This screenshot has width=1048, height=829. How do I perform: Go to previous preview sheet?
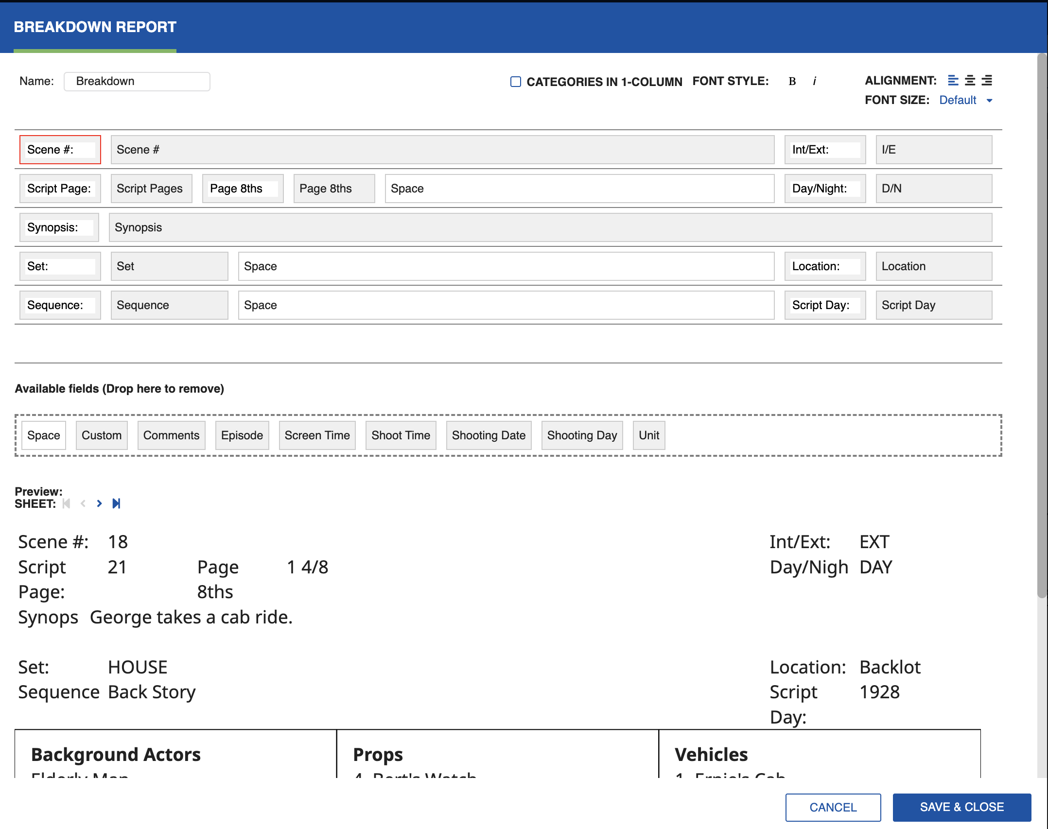pyautogui.click(x=83, y=503)
